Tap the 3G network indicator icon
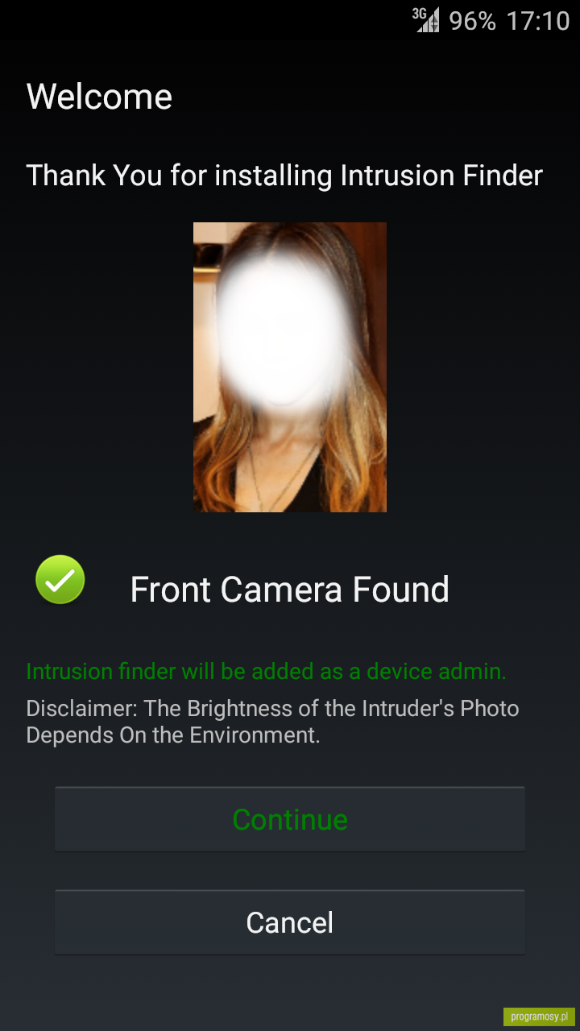580x1031 pixels. 420,13
